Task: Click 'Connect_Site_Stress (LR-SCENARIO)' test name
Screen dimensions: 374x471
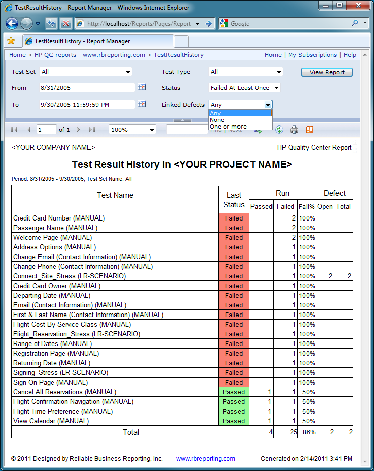Action: (x=70, y=276)
